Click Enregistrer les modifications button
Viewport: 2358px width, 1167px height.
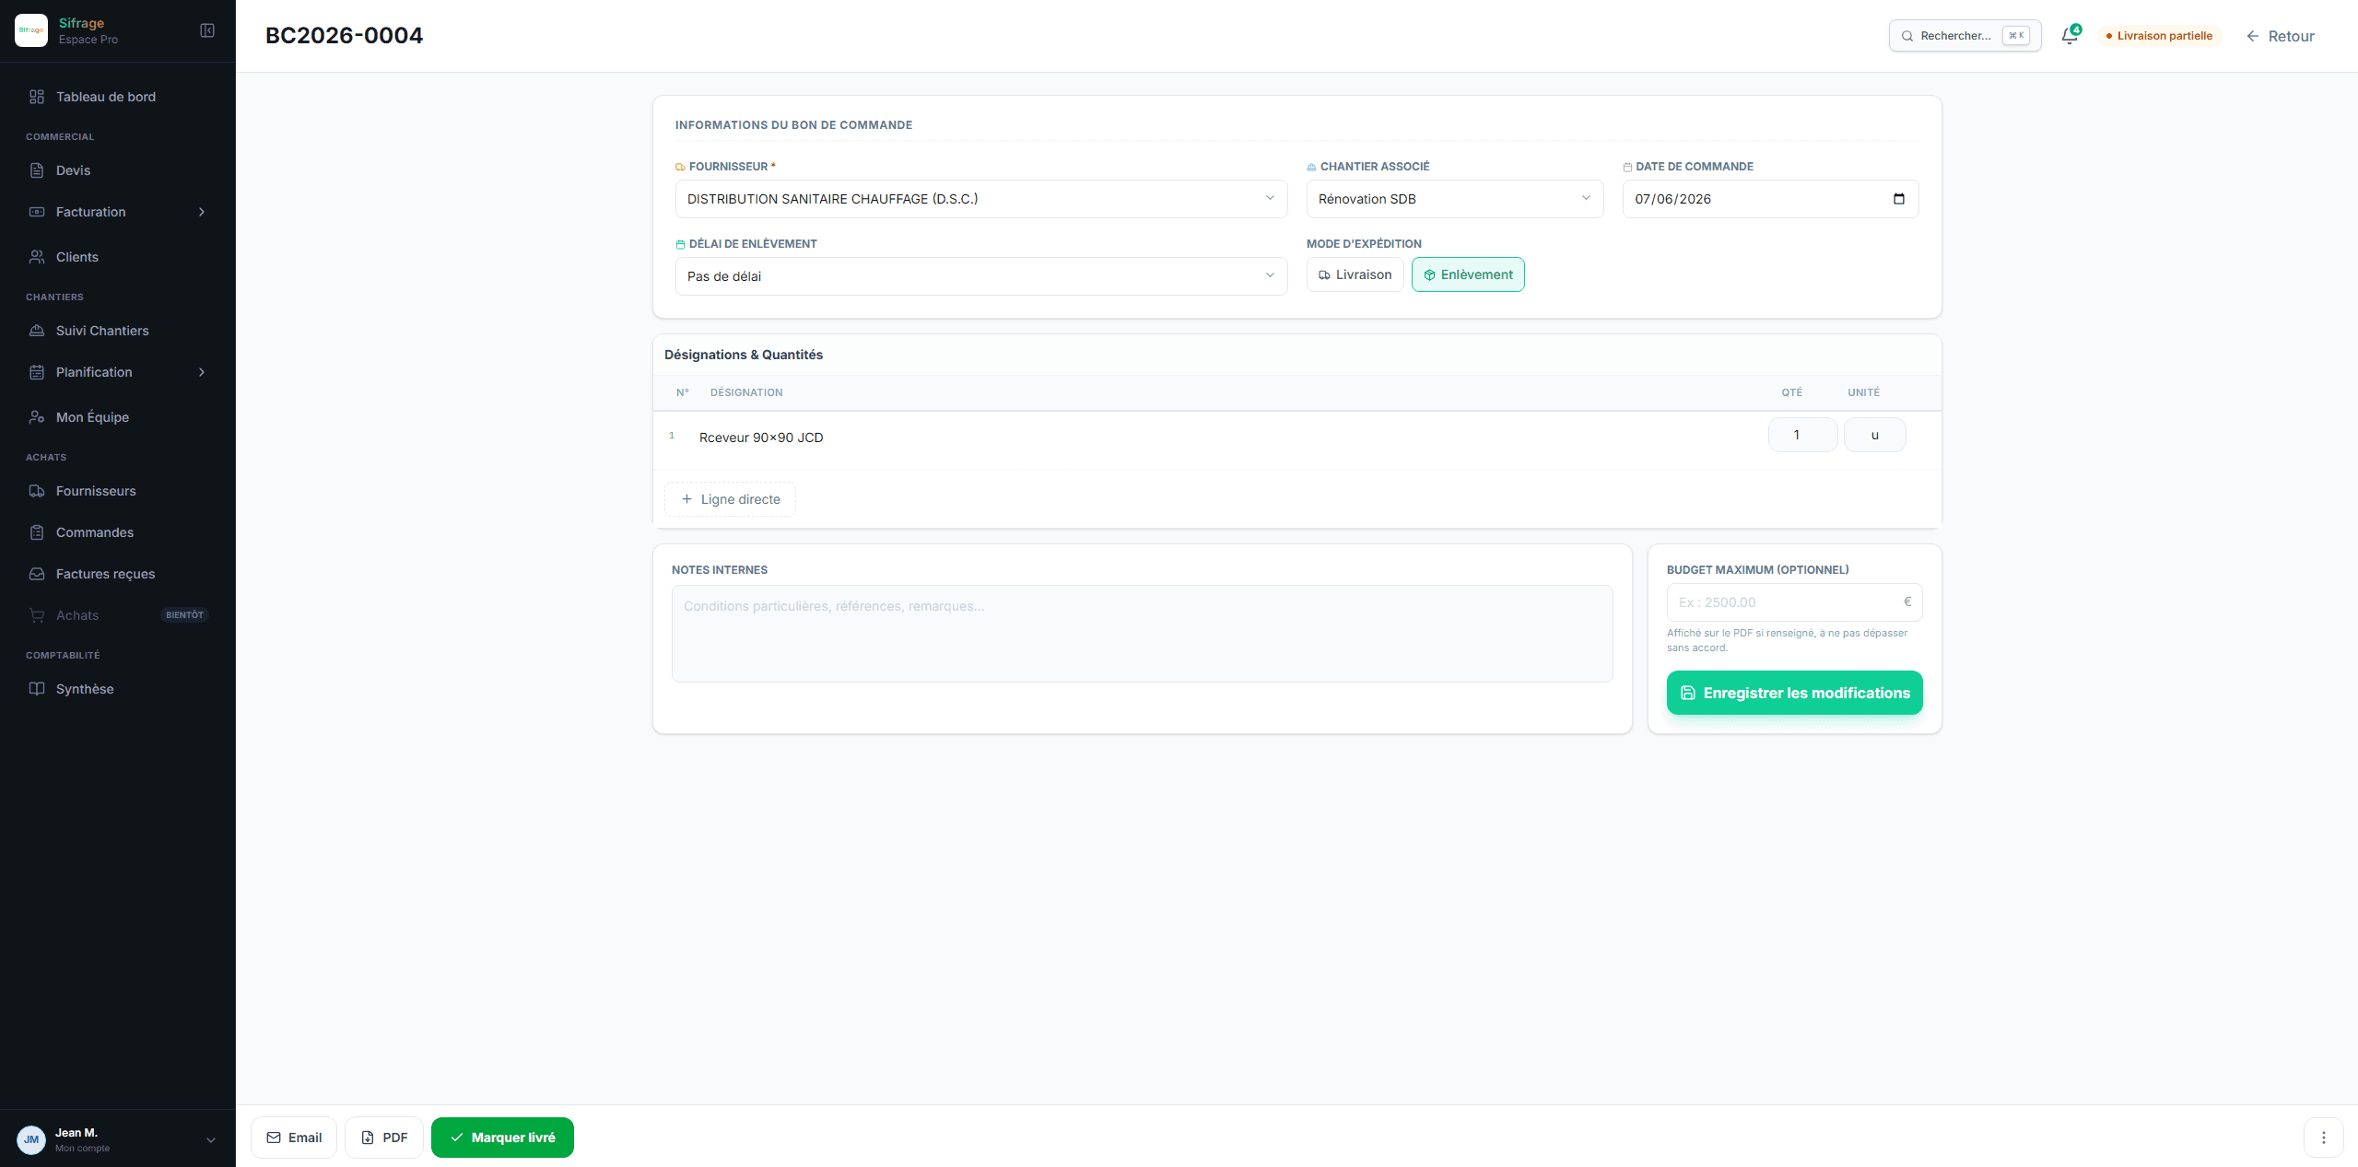click(1794, 693)
